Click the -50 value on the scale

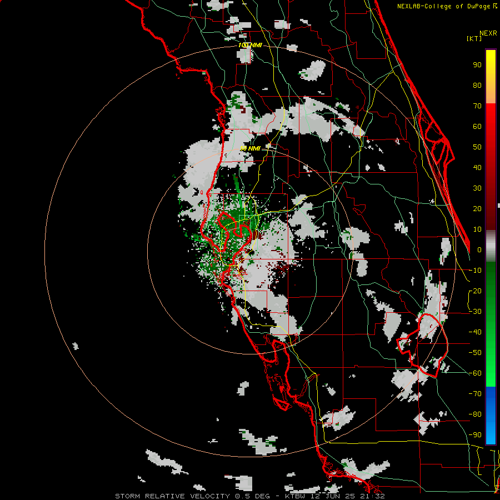click(x=475, y=353)
